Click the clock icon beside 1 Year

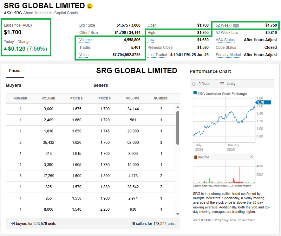194,84
